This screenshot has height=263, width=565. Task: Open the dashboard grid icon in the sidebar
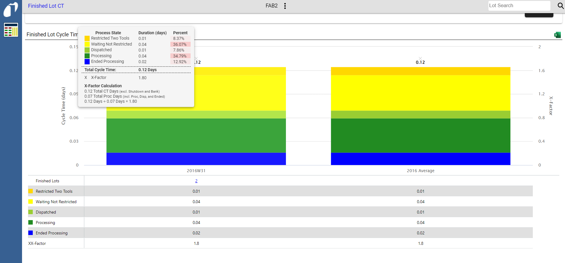tap(11, 30)
